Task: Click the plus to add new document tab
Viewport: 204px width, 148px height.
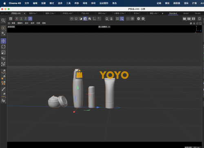Action: point(162,13)
